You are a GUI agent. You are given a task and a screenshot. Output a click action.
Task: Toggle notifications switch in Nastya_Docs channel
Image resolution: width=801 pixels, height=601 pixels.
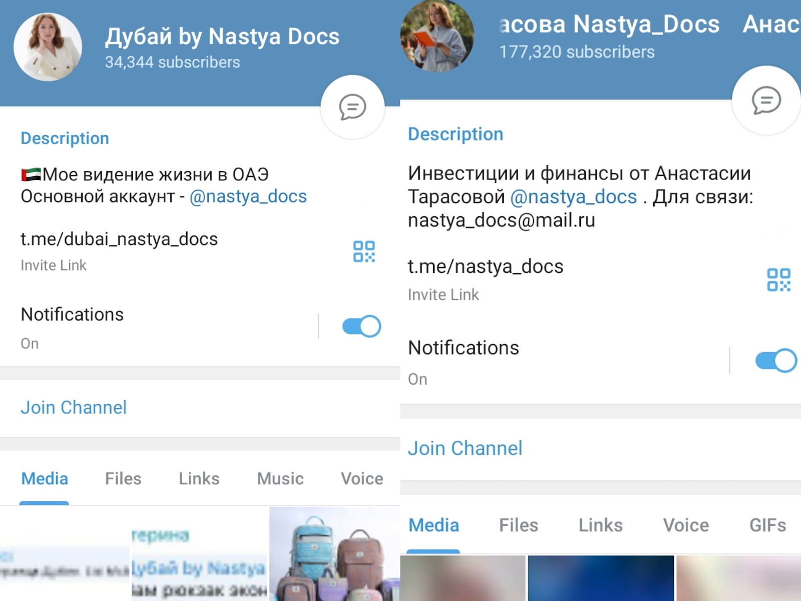tap(776, 361)
